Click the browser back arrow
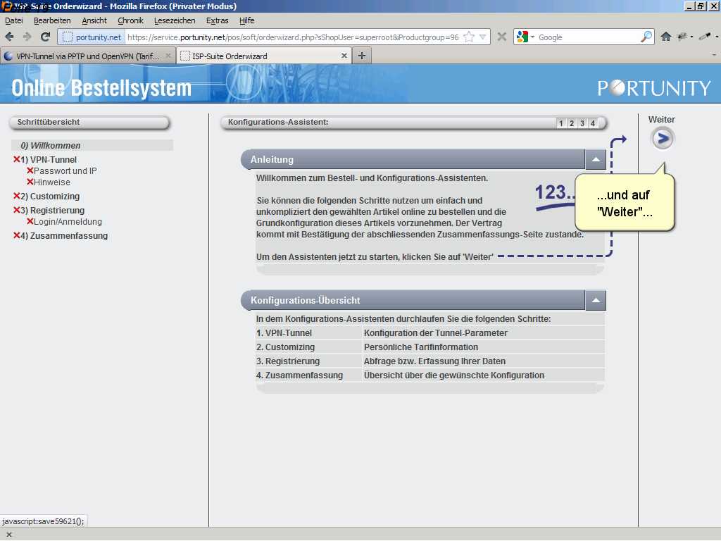Screen dimensions: 721x541 pos(10,37)
